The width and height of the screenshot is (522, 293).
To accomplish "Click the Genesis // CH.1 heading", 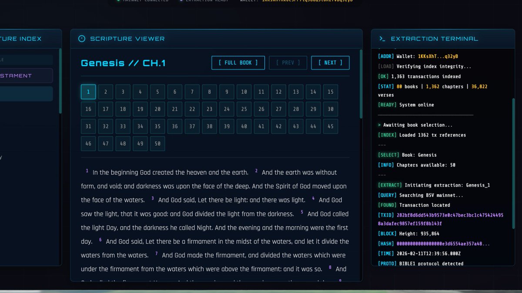I will click(x=123, y=63).
